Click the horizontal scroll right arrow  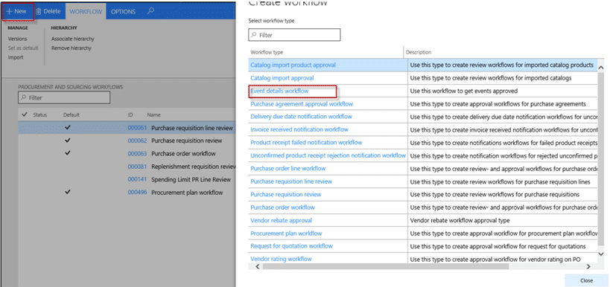tap(588, 266)
